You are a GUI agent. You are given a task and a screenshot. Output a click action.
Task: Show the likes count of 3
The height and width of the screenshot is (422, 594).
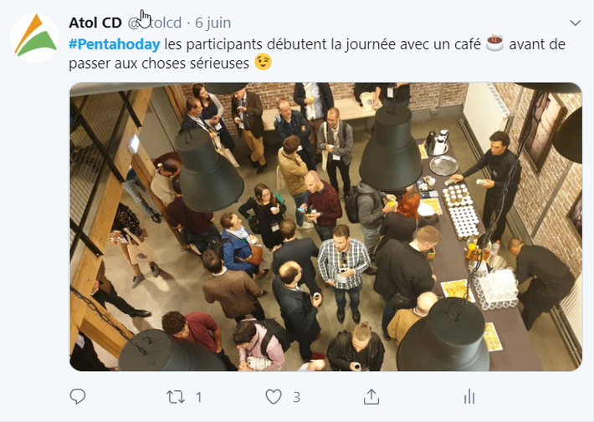tap(297, 398)
